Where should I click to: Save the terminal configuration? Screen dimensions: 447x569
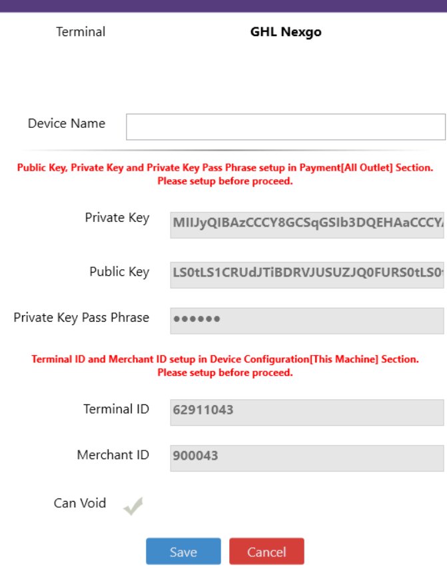pos(183,552)
